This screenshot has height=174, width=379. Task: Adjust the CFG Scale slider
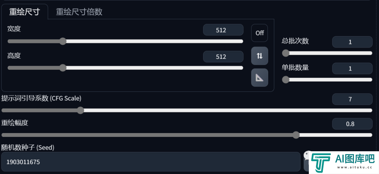click(x=187, y=110)
